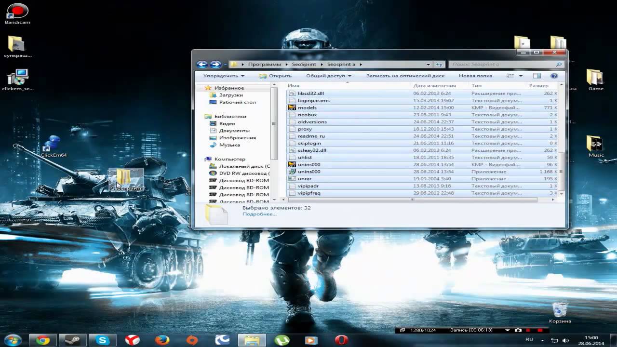Screen dimensions: 617x347
Task: Expand the breadcrumb arrow after Seosprint a
Action: 360,64
